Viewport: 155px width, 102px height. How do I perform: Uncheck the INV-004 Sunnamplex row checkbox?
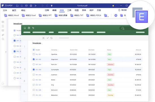pyautogui.click(x=34, y=69)
